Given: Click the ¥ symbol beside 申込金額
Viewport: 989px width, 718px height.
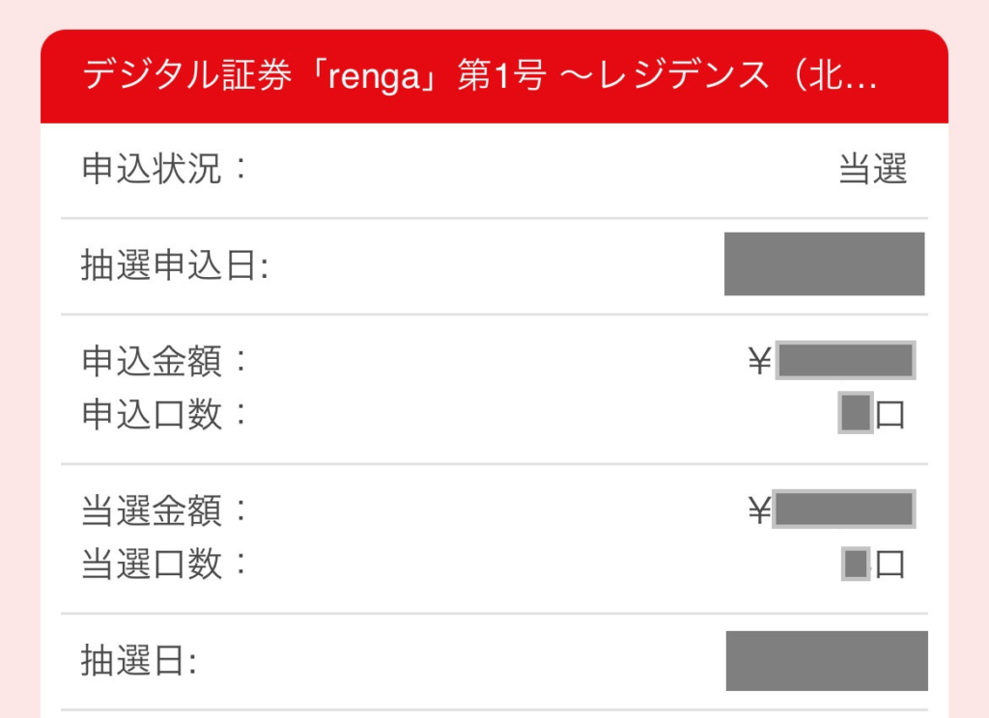Looking at the screenshot, I should 759,360.
